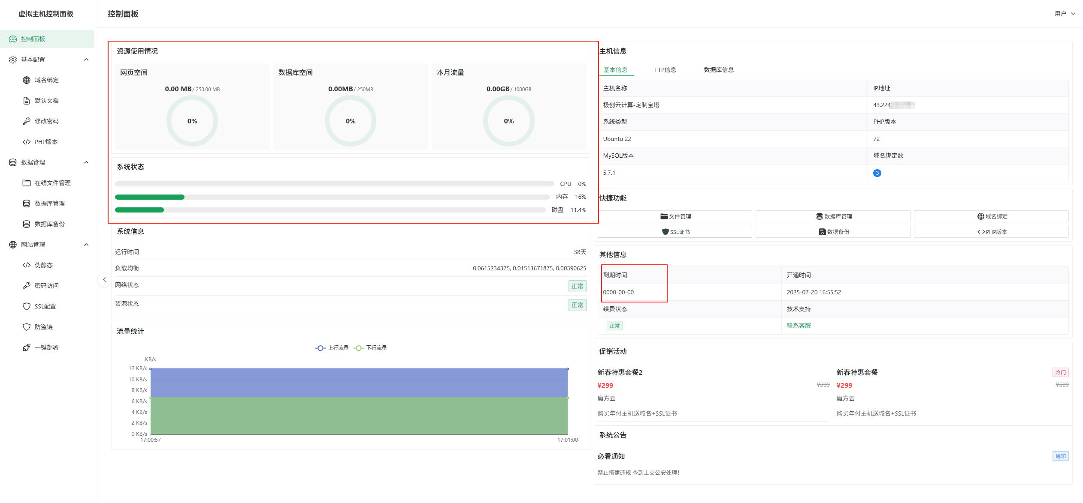Click the expiry value 0000-00-00
This screenshot has width=1083, height=503.
tap(618, 292)
